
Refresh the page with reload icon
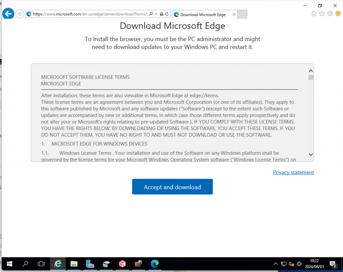point(167,14)
